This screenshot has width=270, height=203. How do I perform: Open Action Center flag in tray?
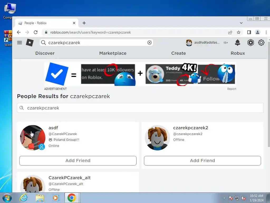(230, 198)
